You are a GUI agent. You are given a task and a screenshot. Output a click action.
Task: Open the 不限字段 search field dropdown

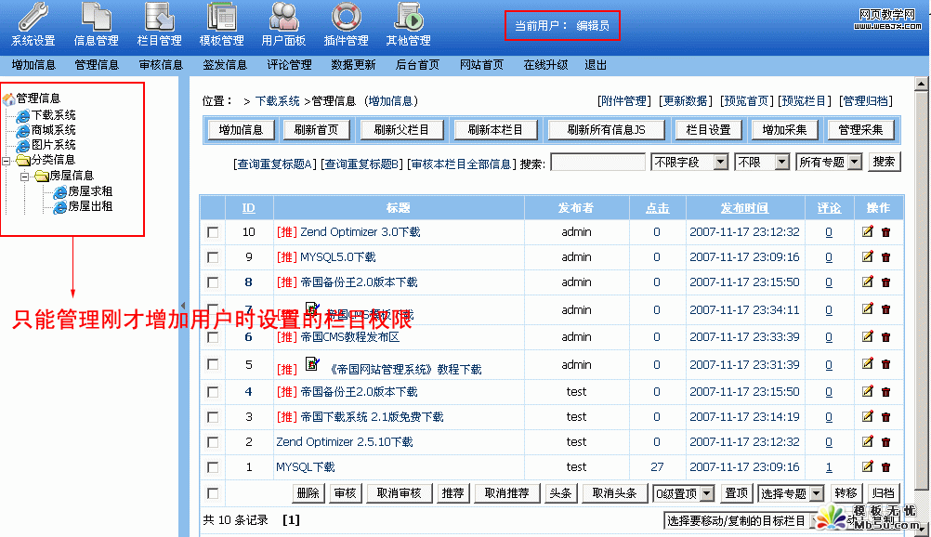(x=689, y=162)
